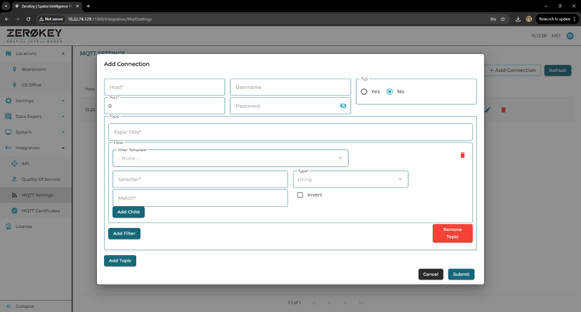Click the ZeroKey logo

point(32,35)
